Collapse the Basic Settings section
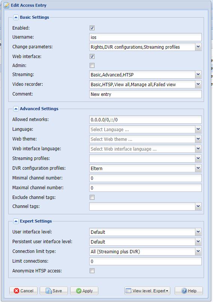Image resolution: width=213 pixels, height=302 pixels. click(x=16, y=17)
